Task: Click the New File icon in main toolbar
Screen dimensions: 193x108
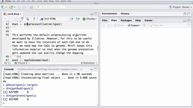Action: (3, 7)
